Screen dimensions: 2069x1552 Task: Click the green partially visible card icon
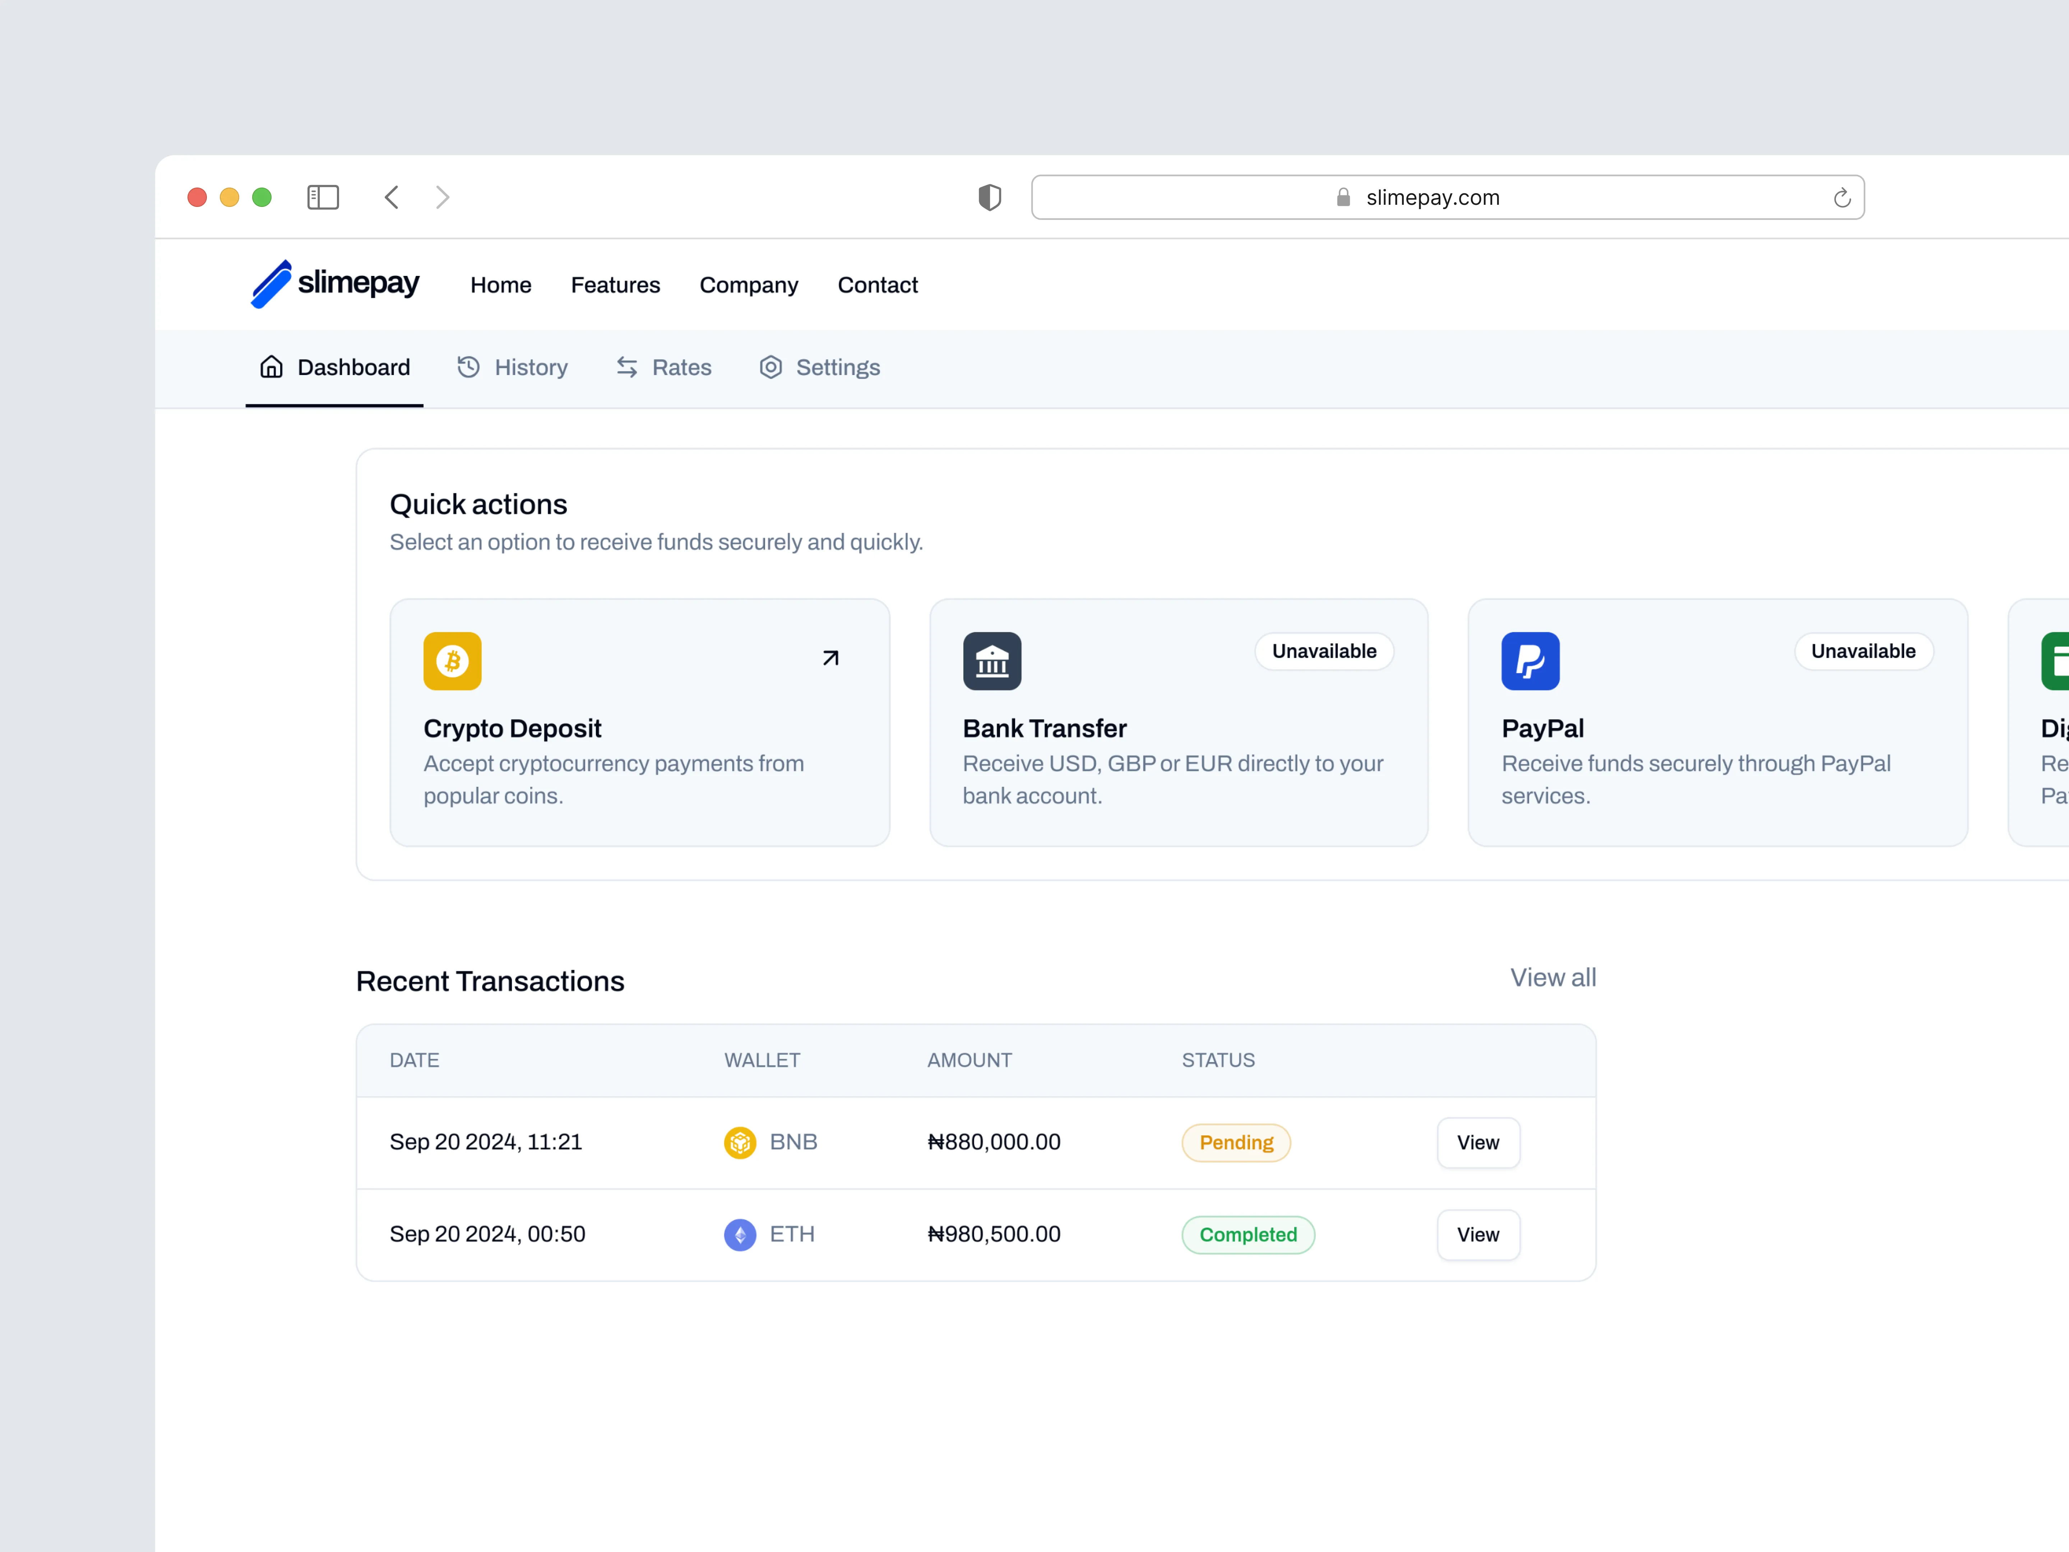(2055, 661)
